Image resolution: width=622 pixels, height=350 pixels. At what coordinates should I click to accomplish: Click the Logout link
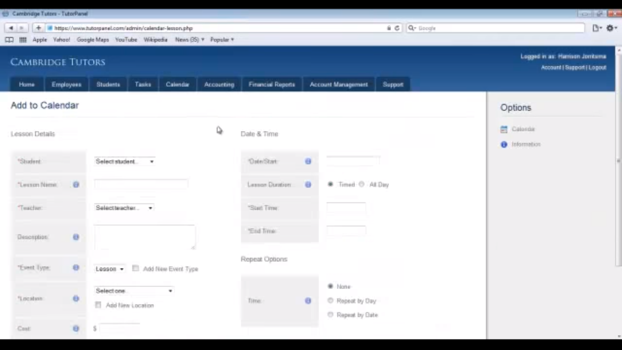597,67
